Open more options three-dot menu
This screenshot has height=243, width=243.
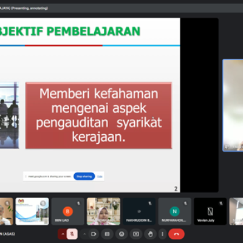[x=162, y=234]
